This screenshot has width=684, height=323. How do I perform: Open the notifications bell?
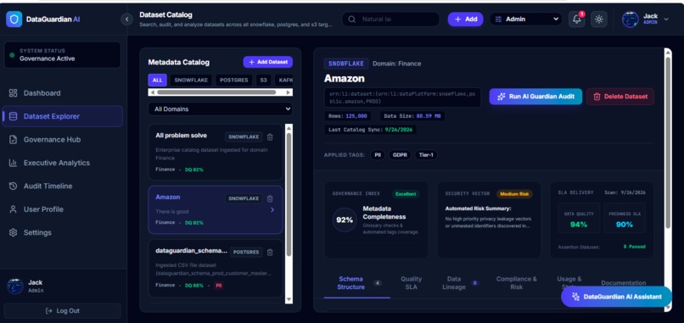coord(577,19)
